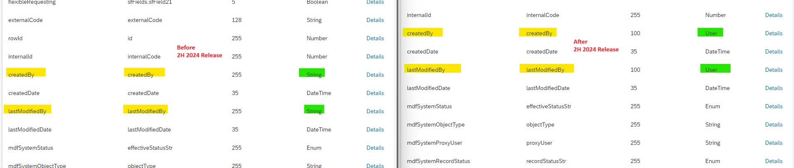Open Details for mdfSystemRecordStatus row
794x168 pixels.
tap(774, 161)
